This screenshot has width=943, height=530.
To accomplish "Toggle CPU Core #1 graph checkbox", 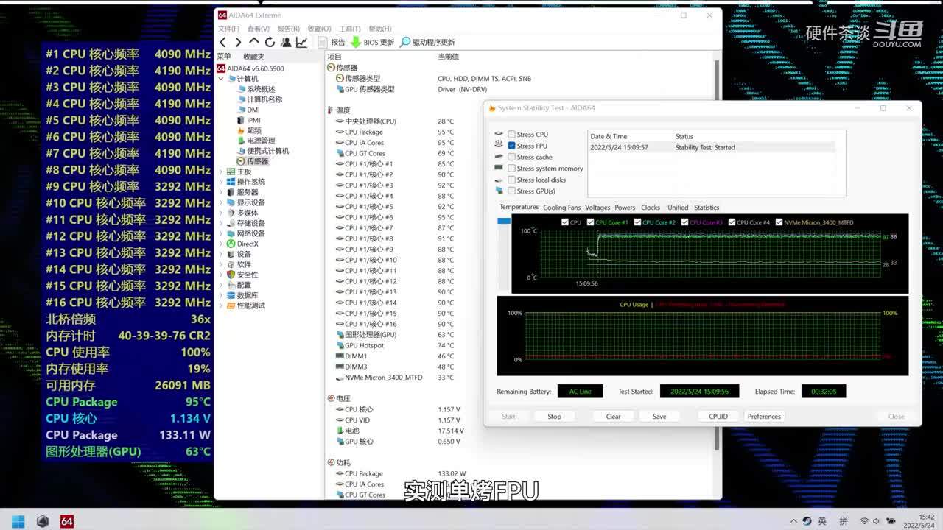I will (x=591, y=222).
